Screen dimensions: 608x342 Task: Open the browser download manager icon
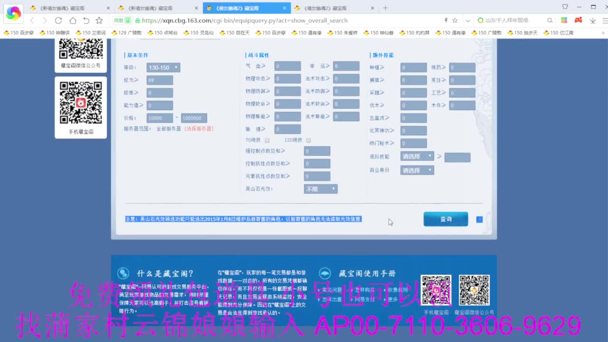click(x=592, y=20)
